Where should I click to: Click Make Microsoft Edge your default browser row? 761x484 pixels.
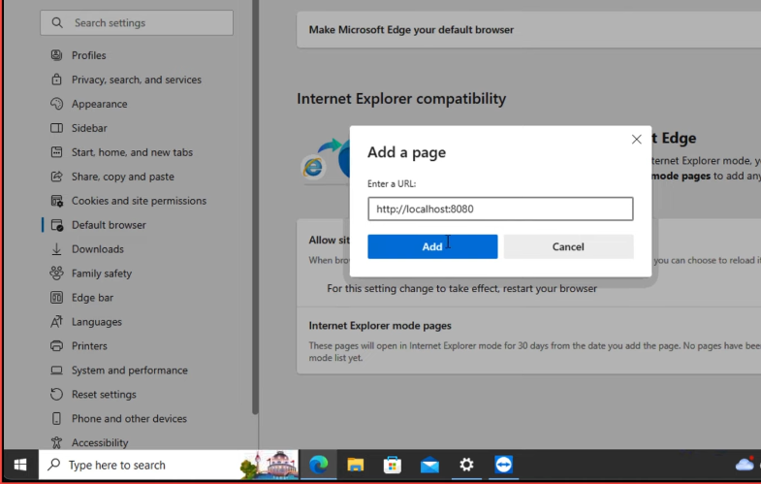528,30
